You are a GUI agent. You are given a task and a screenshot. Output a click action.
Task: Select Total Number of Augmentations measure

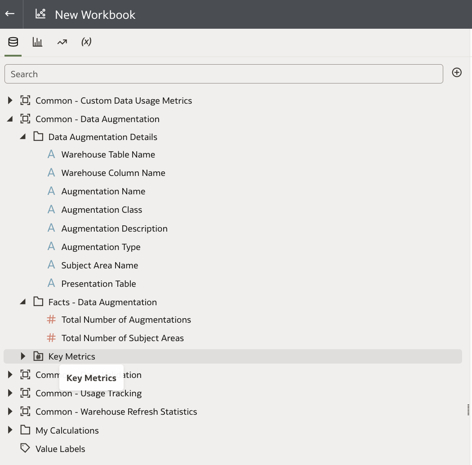tap(126, 320)
